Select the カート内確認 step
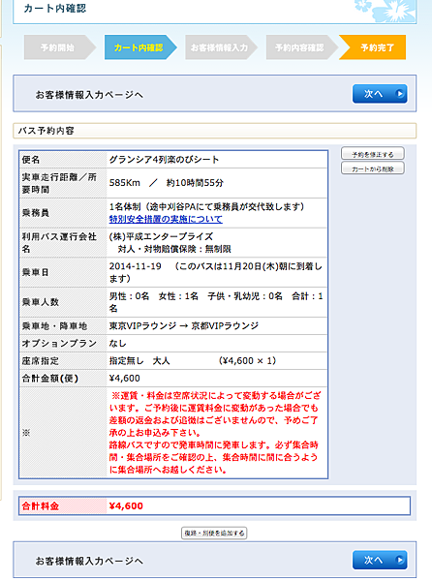This screenshot has height=581, width=432. click(x=140, y=47)
